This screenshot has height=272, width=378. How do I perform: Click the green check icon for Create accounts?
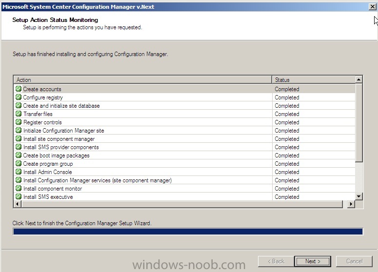19,89
